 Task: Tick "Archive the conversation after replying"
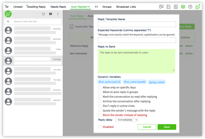[x=100, y=101]
